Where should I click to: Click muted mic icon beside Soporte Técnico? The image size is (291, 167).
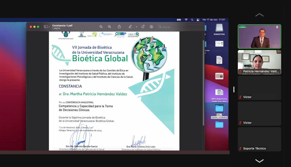coord(240,148)
